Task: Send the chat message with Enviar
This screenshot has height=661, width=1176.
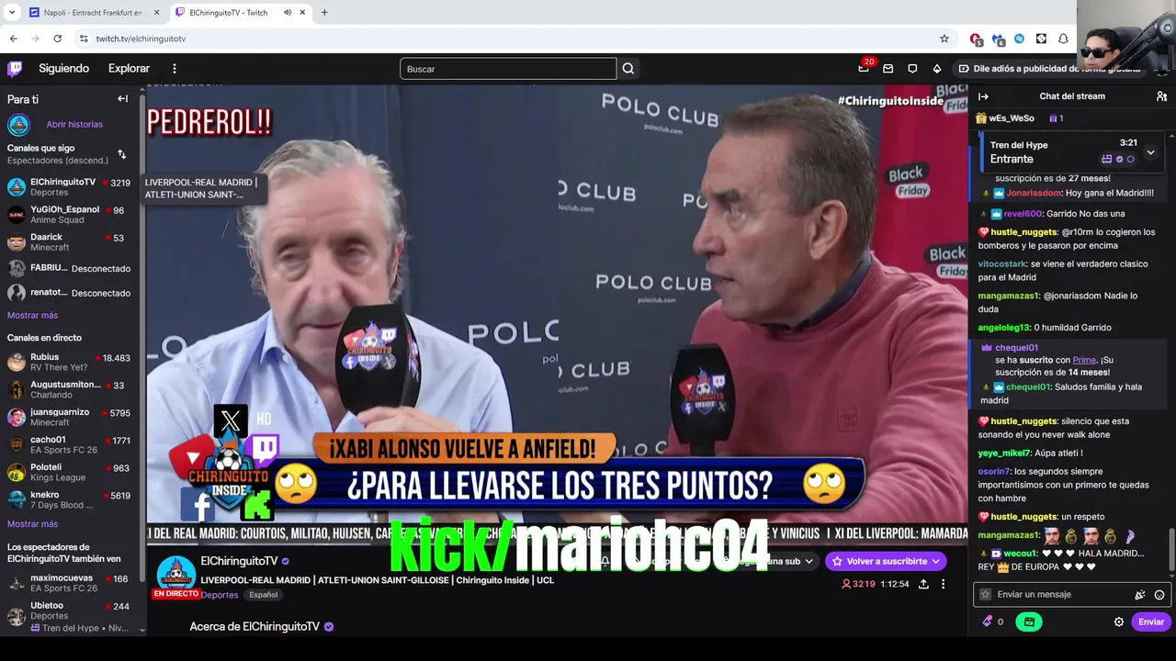Action: pos(1151,622)
